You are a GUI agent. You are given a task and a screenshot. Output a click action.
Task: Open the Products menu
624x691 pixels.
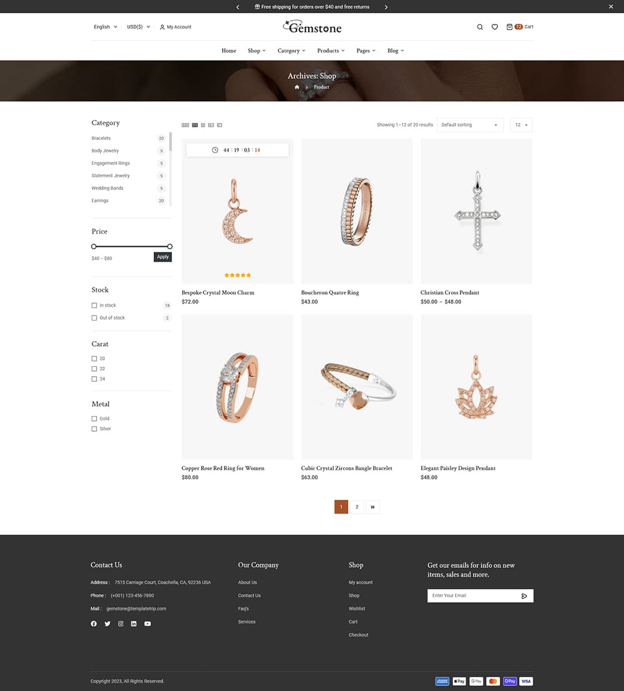[x=331, y=51]
